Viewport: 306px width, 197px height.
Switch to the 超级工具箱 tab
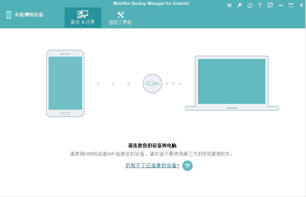[120, 18]
